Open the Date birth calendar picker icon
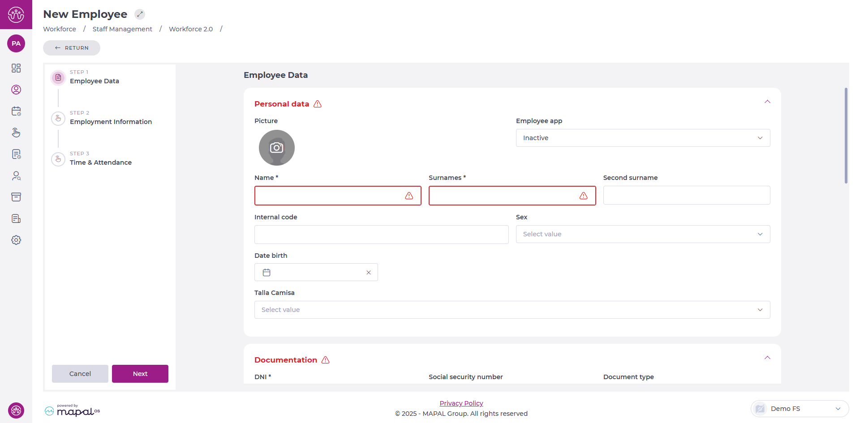Image resolution: width=860 pixels, height=423 pixels. [267, 272]
